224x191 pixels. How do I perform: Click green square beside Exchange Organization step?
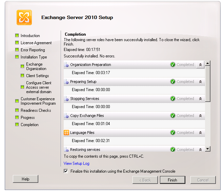coord(22,66)
